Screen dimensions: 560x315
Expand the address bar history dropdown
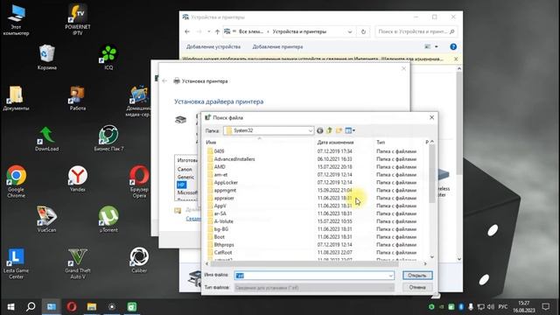[x=350, y=31]
